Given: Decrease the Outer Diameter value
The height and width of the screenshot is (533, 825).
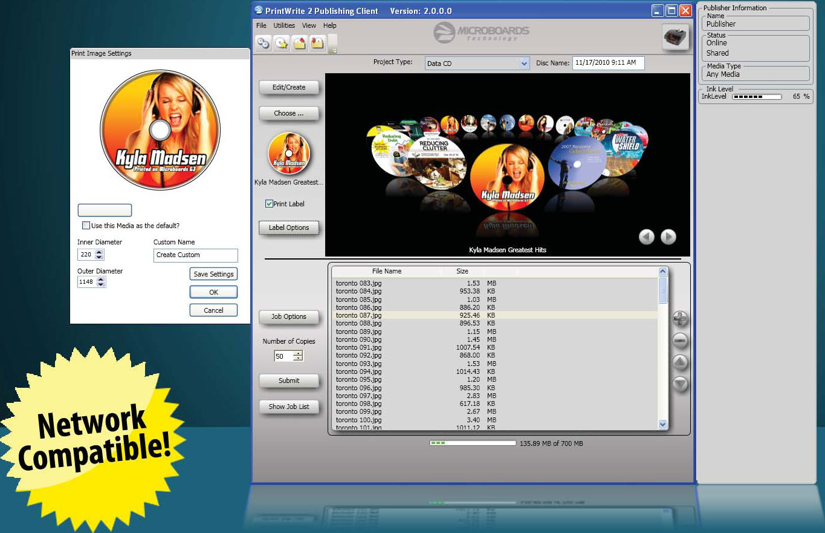Looking at the screenshot, I should coord(101,284).
